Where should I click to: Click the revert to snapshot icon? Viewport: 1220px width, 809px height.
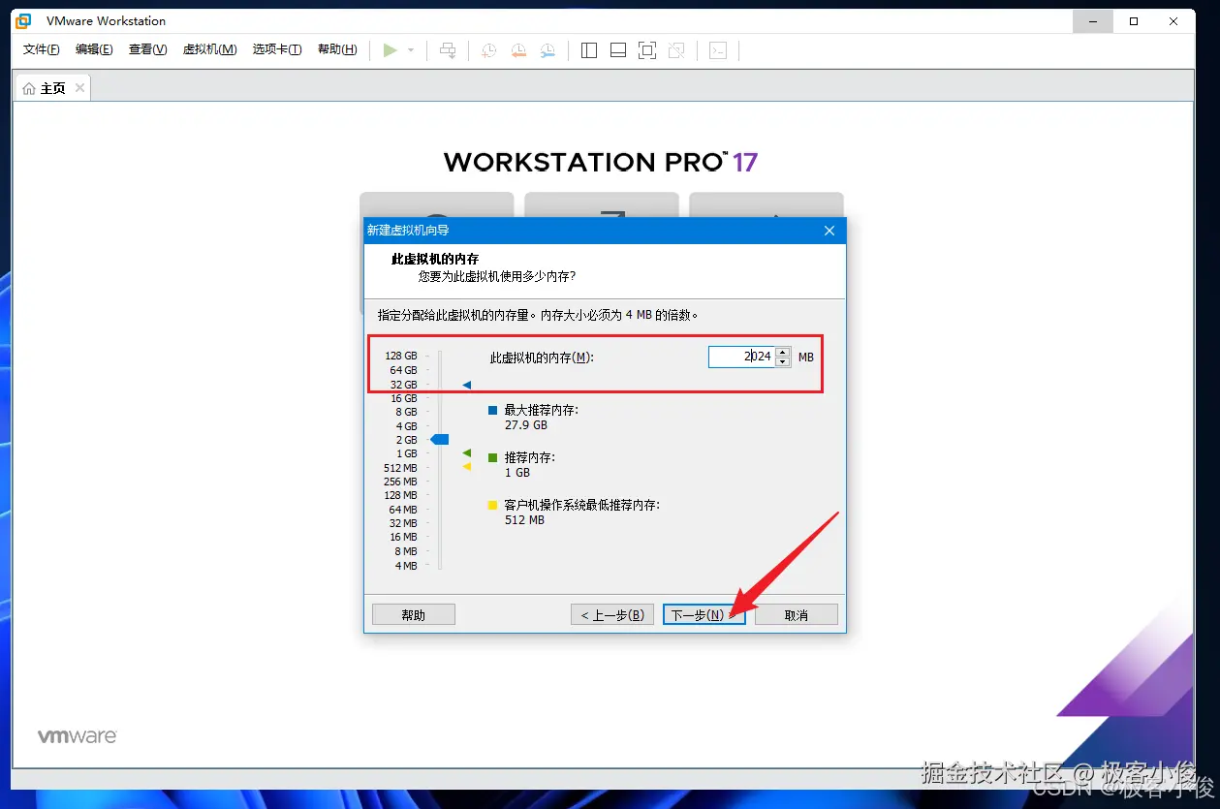tap(518, 50)
